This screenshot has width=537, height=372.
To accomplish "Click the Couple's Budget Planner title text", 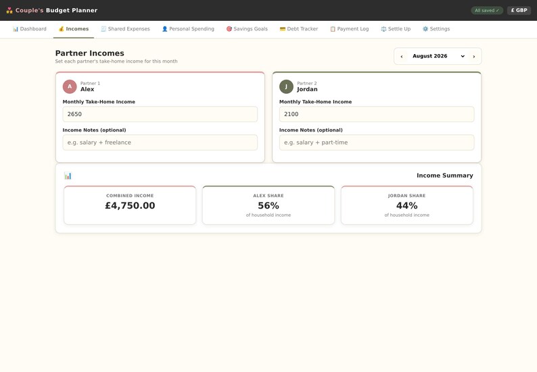I will pos(57,10).
